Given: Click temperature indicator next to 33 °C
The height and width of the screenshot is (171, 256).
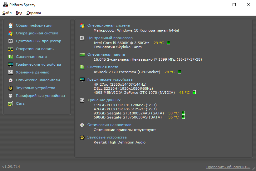Looking at the screenshot, I should pyautogui.click(x=183, y=113).
